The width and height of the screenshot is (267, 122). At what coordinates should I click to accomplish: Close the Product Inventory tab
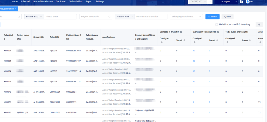click(x=16, y=9)
